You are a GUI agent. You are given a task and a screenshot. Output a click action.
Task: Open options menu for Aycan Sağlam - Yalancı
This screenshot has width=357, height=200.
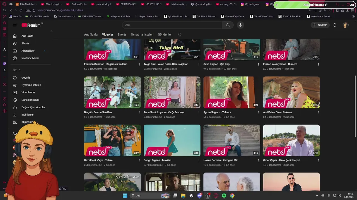pyautogui.click(x=259, y=113)
